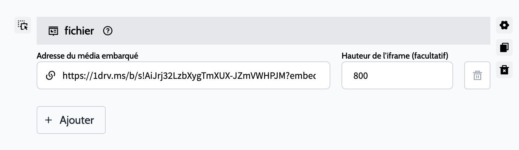The image size is (519, 150).
Task: Focus the embedded media address field
Action: [x=188, y=75]
